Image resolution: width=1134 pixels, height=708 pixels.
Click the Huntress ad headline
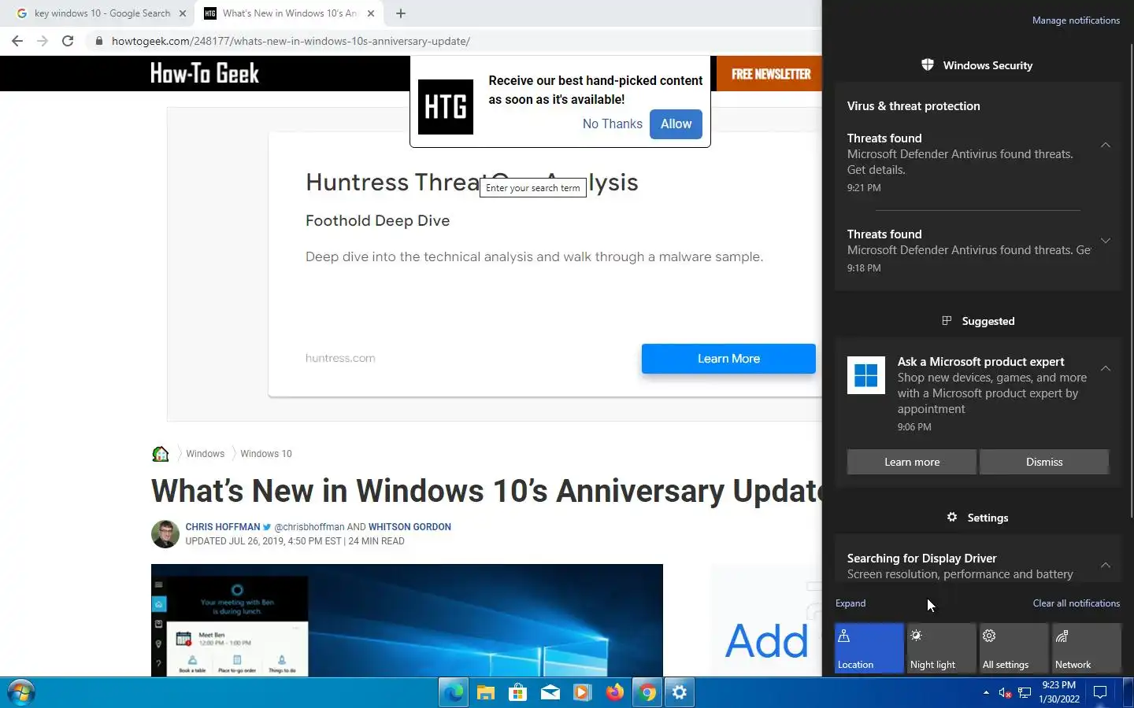point(472,183)
